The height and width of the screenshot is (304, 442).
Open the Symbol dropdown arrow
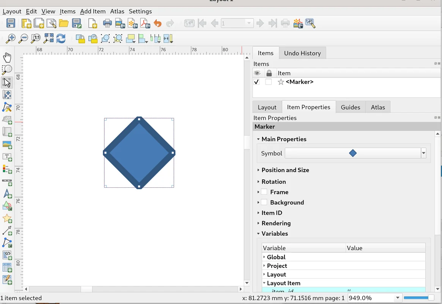click(423, 154)
